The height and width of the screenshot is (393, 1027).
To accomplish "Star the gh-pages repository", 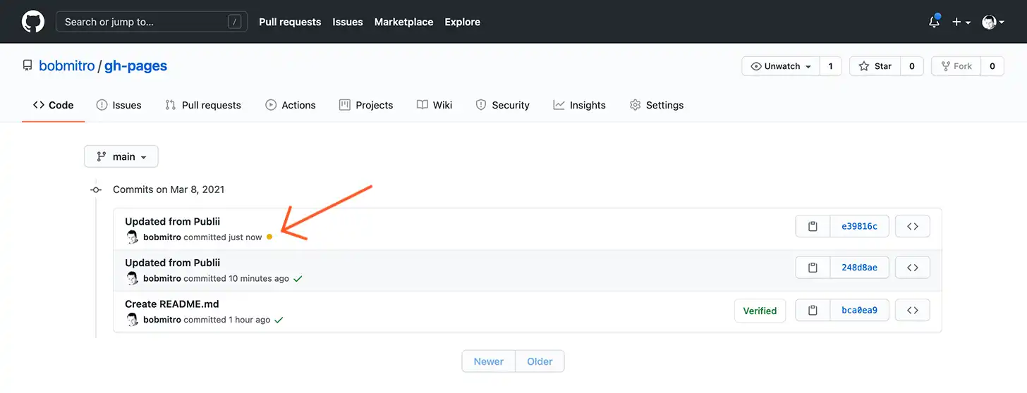I will pyautogui.click(x=875, y=66).
